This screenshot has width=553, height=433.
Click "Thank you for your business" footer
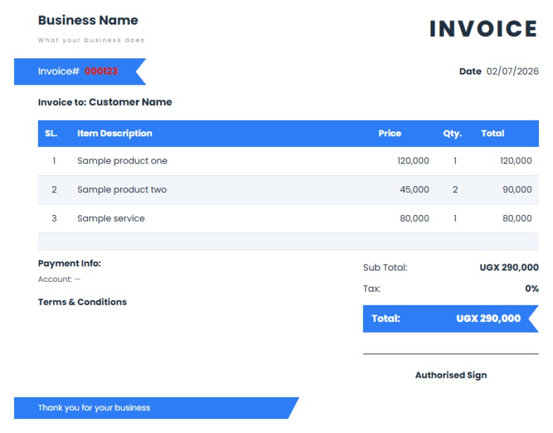[94, 408]
